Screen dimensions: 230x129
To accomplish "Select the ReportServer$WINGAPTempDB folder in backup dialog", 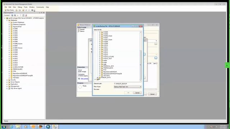I will click(112, 73).
